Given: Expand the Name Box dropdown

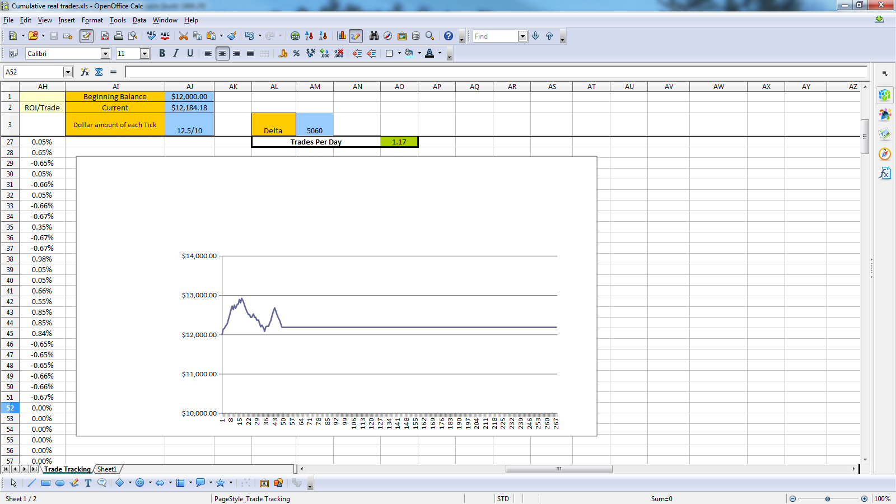Looking at the screenshot, I should coord(68,72).
